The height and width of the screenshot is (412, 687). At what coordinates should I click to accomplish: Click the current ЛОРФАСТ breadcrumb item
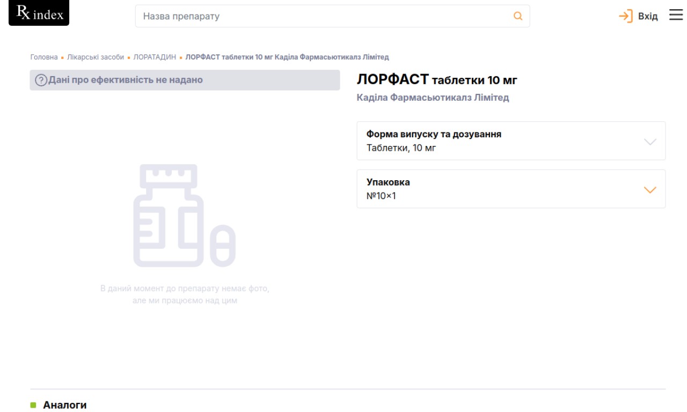coord(287,57)
